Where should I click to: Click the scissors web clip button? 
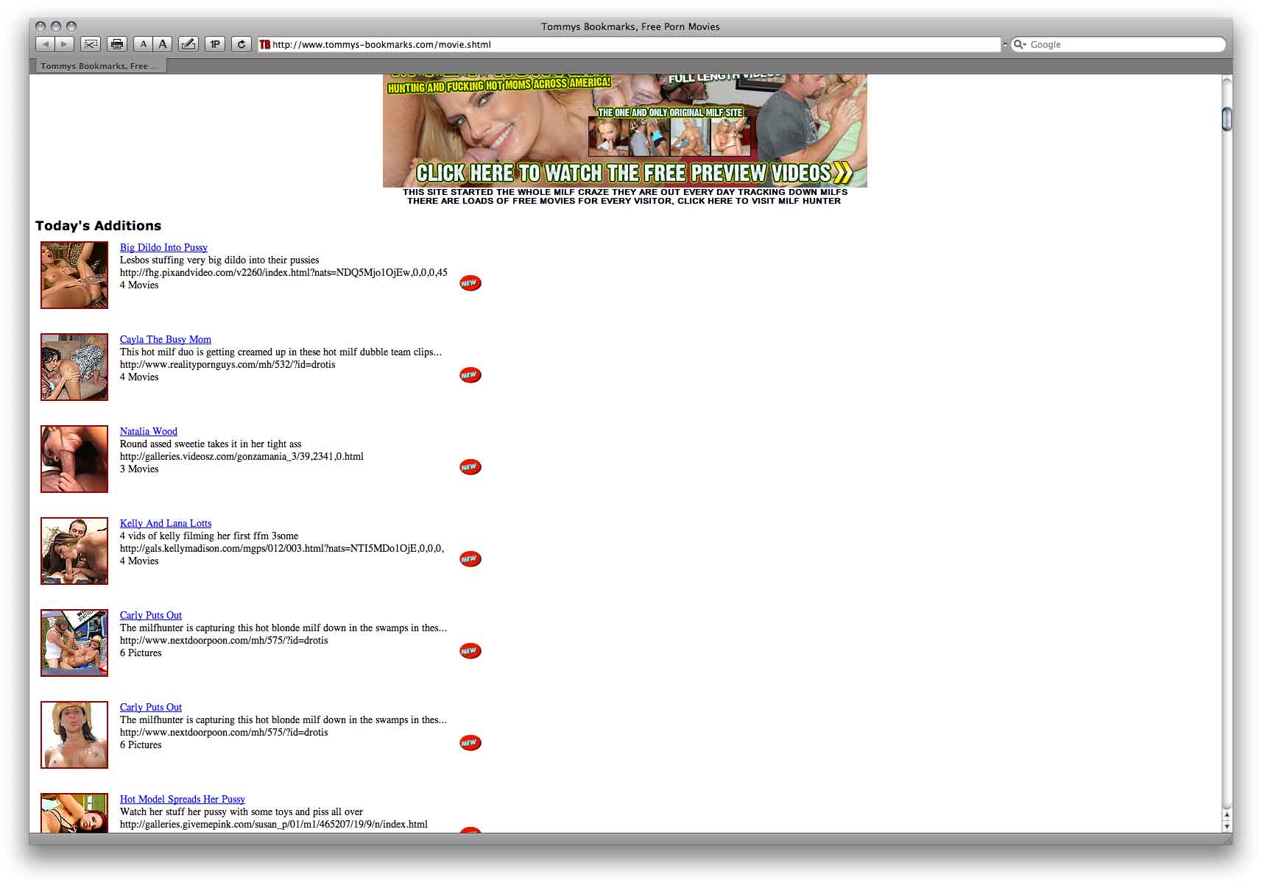pyautogui.click(x=91, y=44)
